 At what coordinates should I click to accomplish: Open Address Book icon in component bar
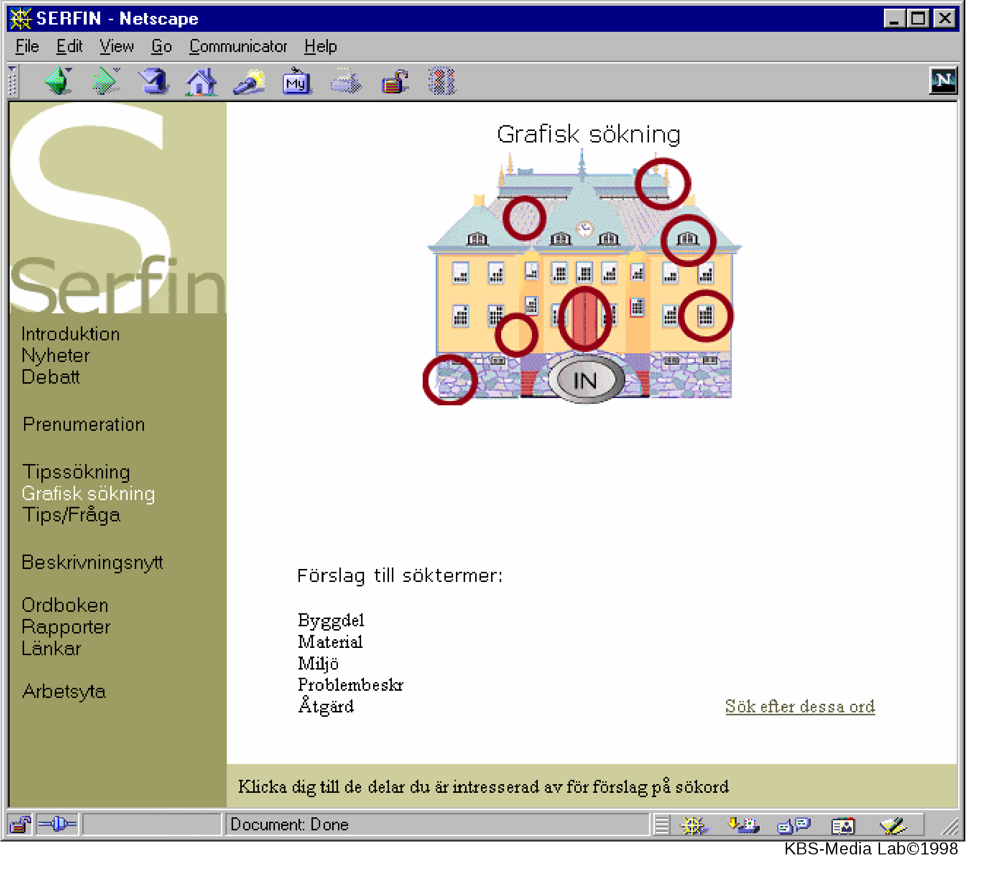click(x=843, y=827)
